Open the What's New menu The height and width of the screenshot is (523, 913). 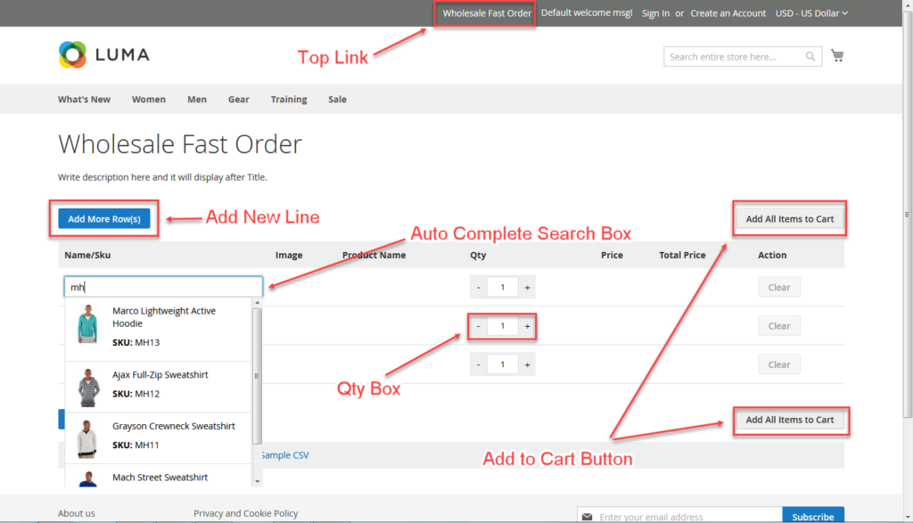pos(84,100)
